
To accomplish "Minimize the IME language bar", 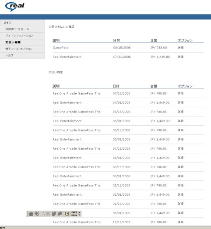I will coord(79,213).
